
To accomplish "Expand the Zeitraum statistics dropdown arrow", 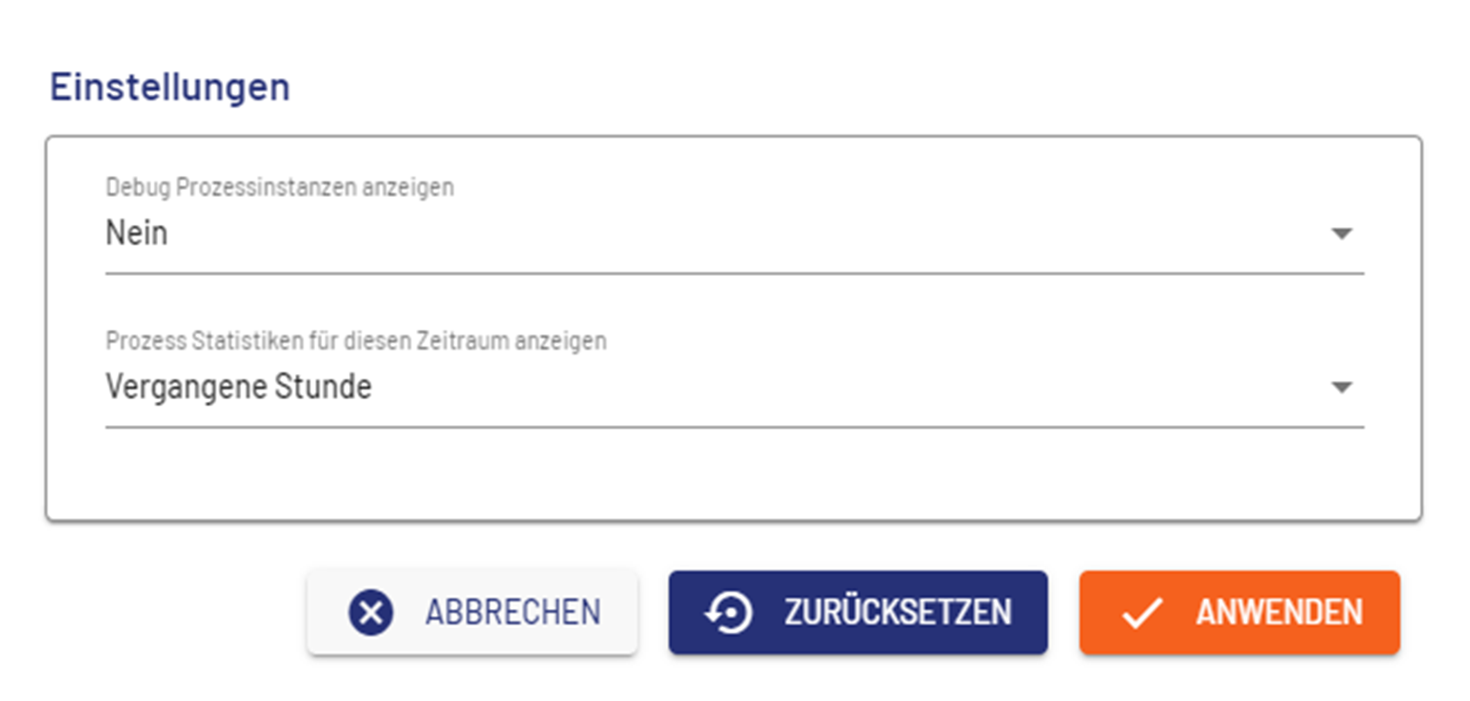I will 1341,387.
